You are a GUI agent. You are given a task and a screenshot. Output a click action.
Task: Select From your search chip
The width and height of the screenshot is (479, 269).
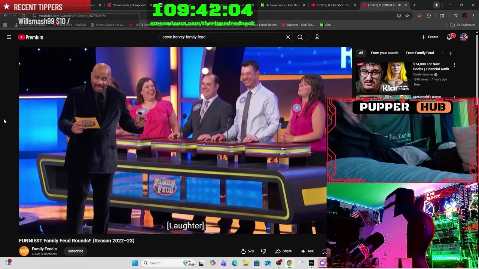click(x=384, y=53)
